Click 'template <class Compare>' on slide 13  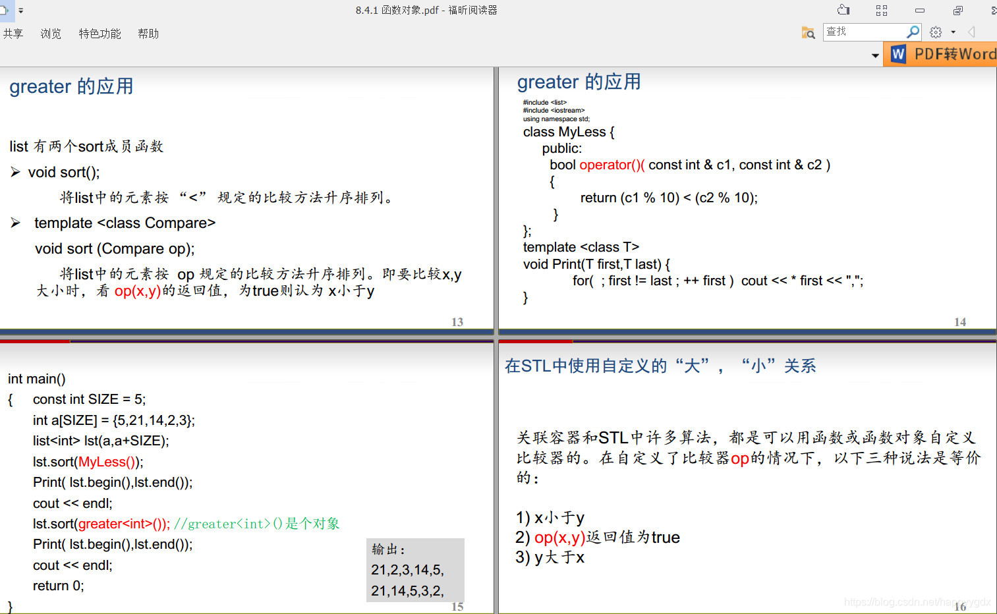125,223
